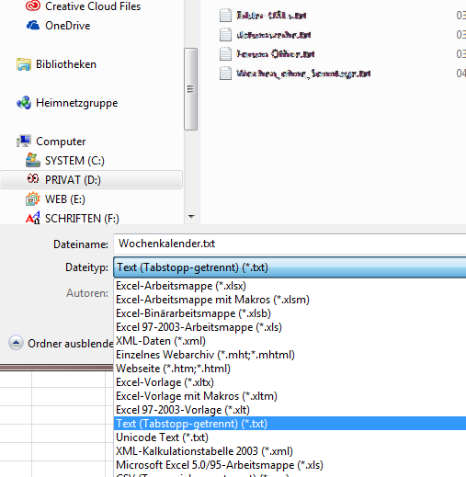Image resolution: width=466 pixels, height=477 pixels.
Task: Select Computer in navigation pane
Action: [x=61, y=142]
